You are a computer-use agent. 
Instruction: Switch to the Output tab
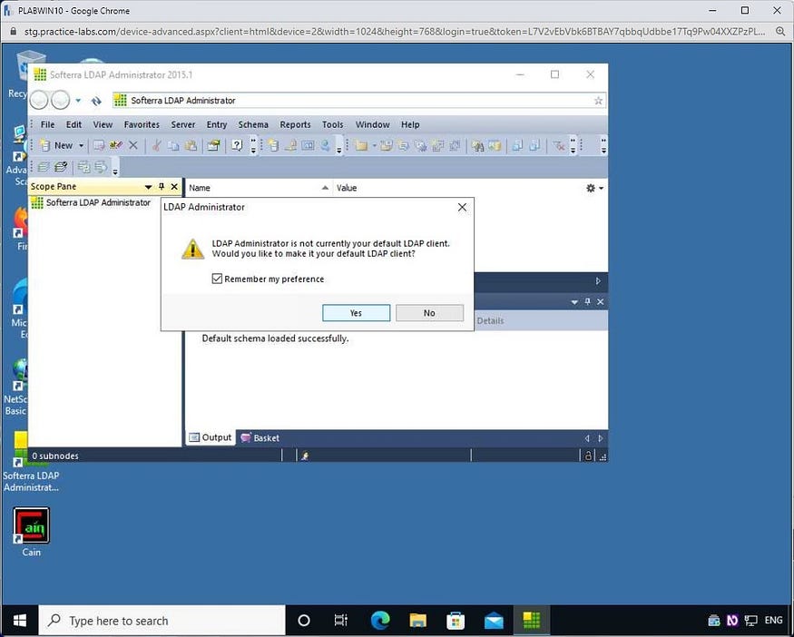211,437
